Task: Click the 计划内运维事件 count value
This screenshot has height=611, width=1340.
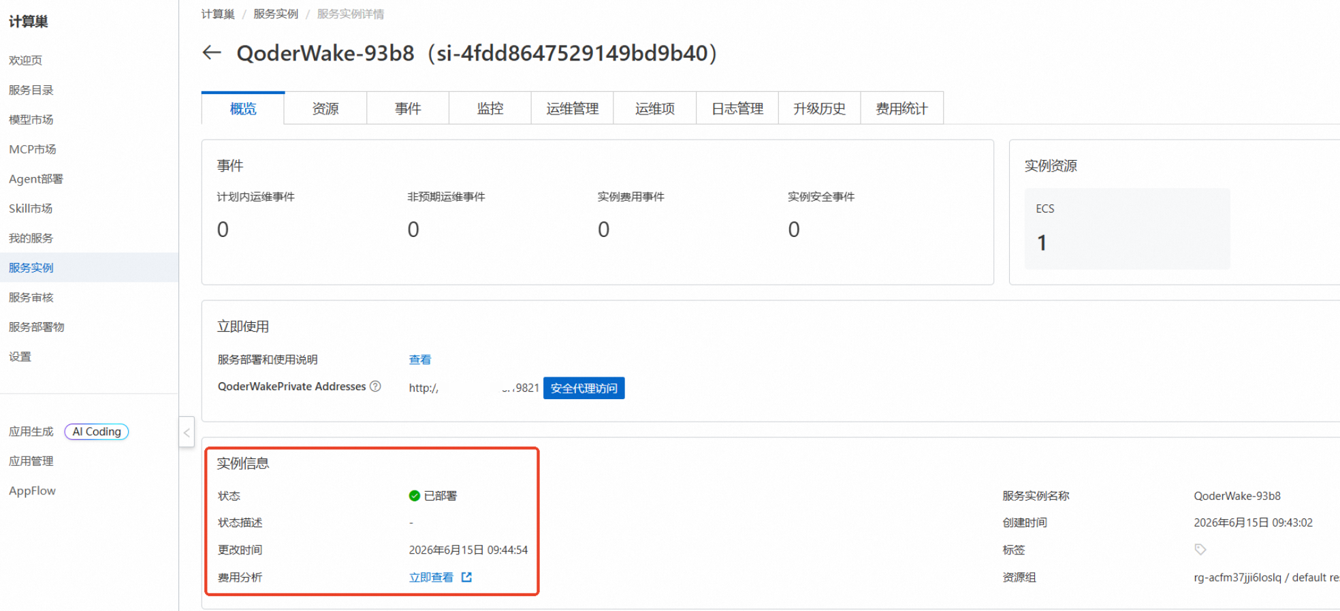Action: click(223, 230)
